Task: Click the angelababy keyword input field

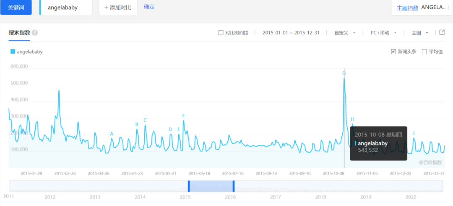Action: [66, 8]
